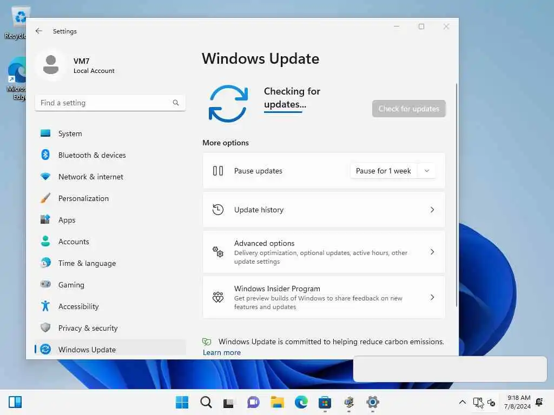Select System in the sidebar
This screenshot has width=554, height=415.
[x=110, y=133]
